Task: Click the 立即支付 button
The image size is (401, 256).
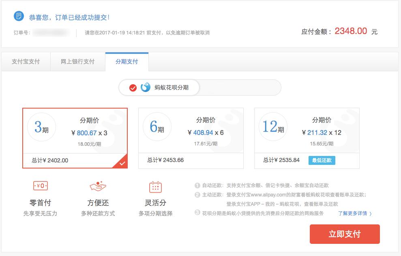Action: (345, 234)
